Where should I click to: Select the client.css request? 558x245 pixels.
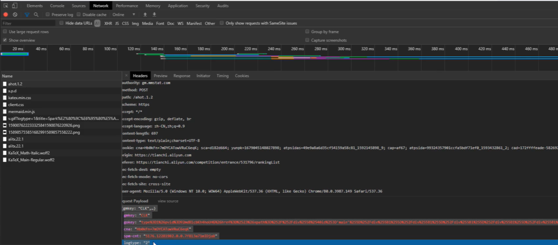61,105
